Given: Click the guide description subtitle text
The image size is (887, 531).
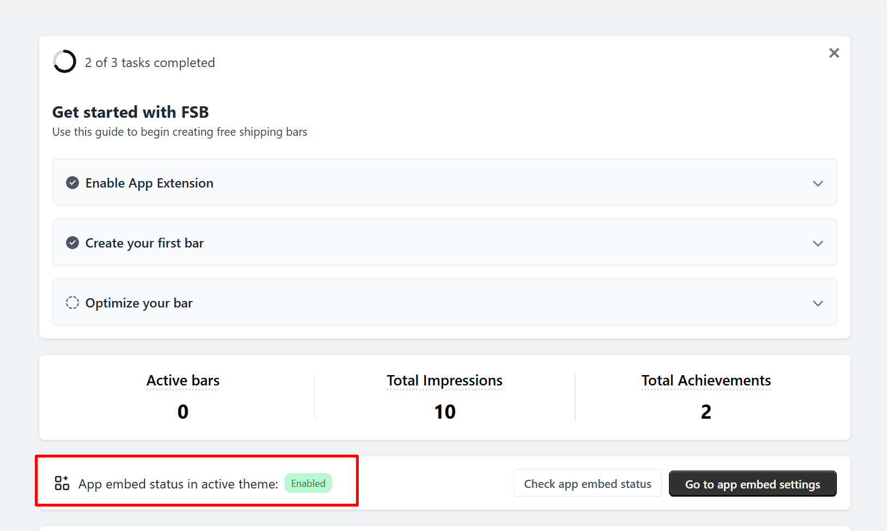Looking at the screenshot, I should pyautogui.click(x=180, y=132).
